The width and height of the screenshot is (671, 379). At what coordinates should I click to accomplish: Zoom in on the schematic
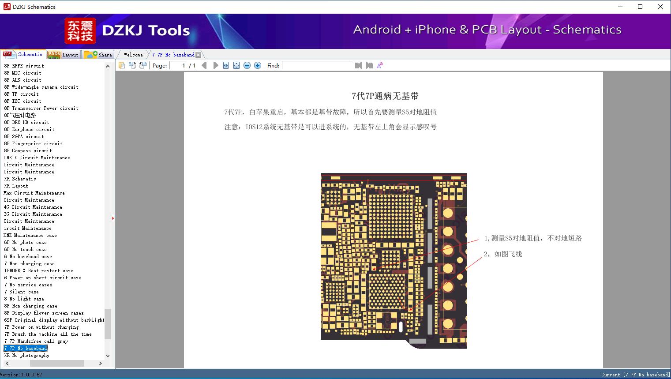tap(258, 65)
